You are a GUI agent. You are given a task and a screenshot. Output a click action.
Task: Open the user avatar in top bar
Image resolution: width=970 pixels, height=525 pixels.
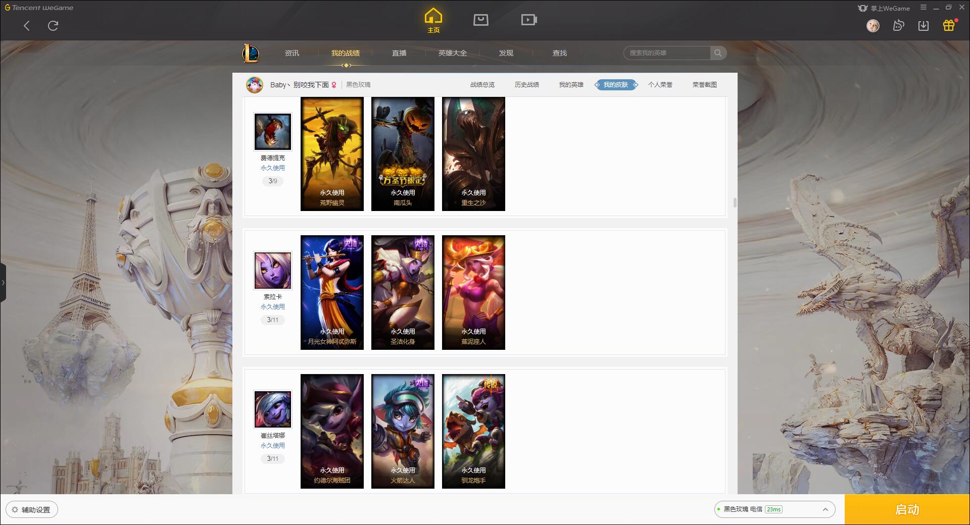(872, 26)
